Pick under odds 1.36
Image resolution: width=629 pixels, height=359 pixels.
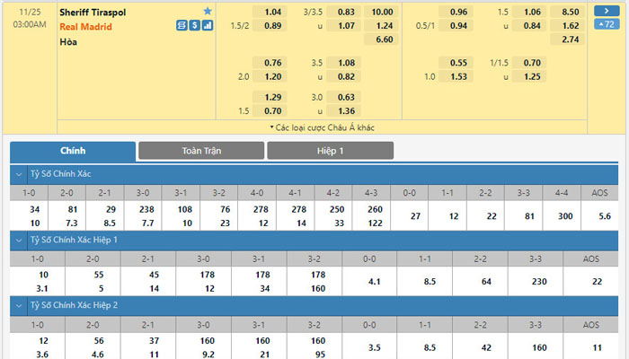tap(343, 111)
